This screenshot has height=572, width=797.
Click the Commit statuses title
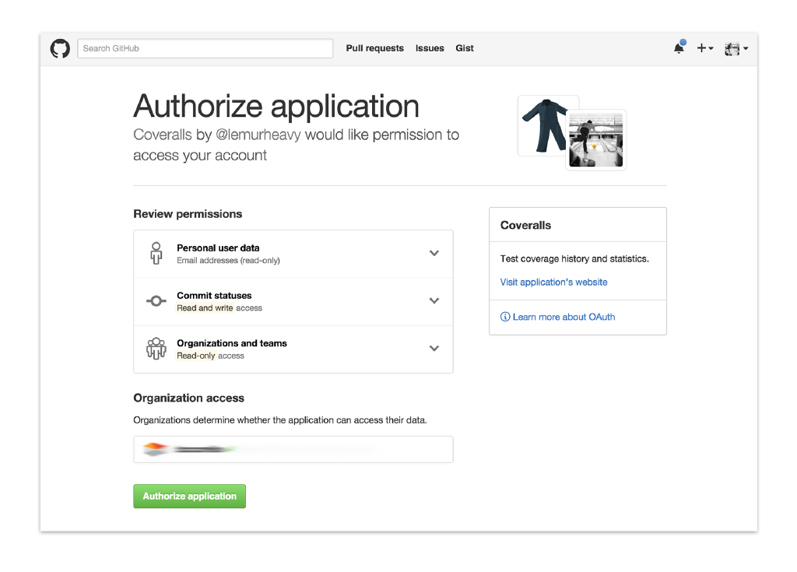(x=214, y=296)
